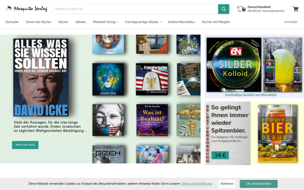Screen dimensions: 304x190
Task: Click the colloid bottles photo
Action: pos(283,65)
